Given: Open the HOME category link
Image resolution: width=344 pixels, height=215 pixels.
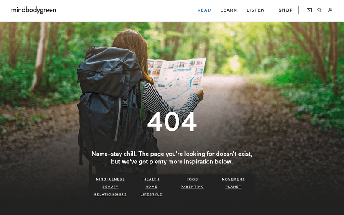Looking at the screenshot, I should (151, 187).
